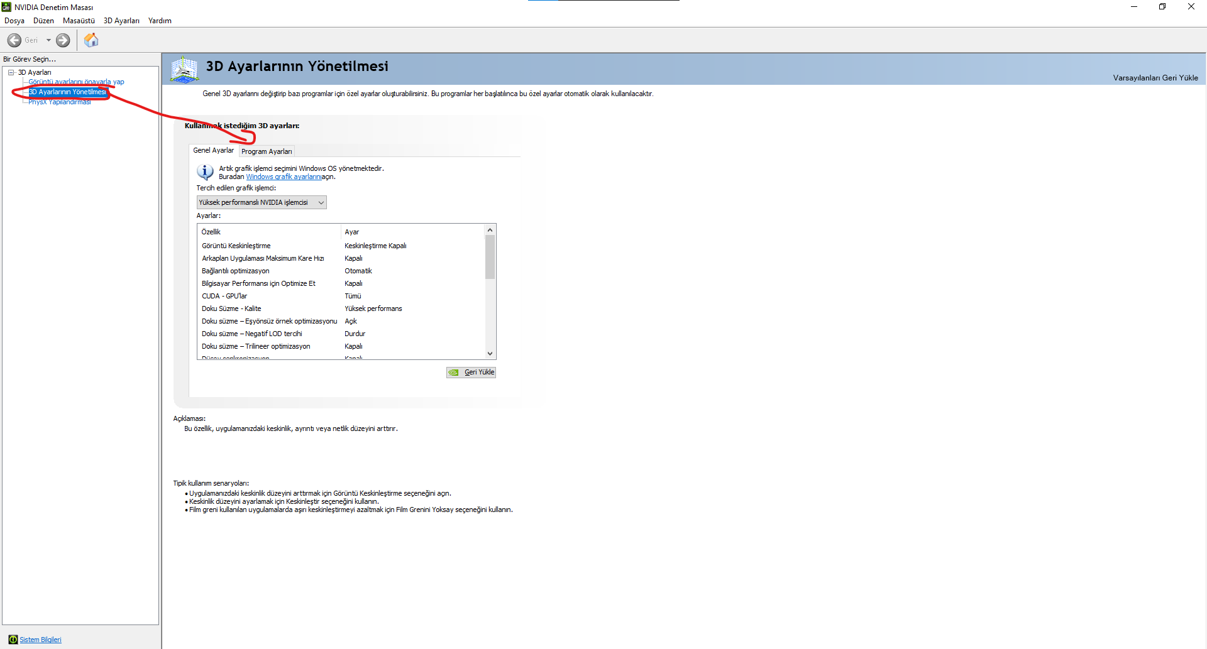Open the Windows grafik ayarlarını link

point(284,177)
